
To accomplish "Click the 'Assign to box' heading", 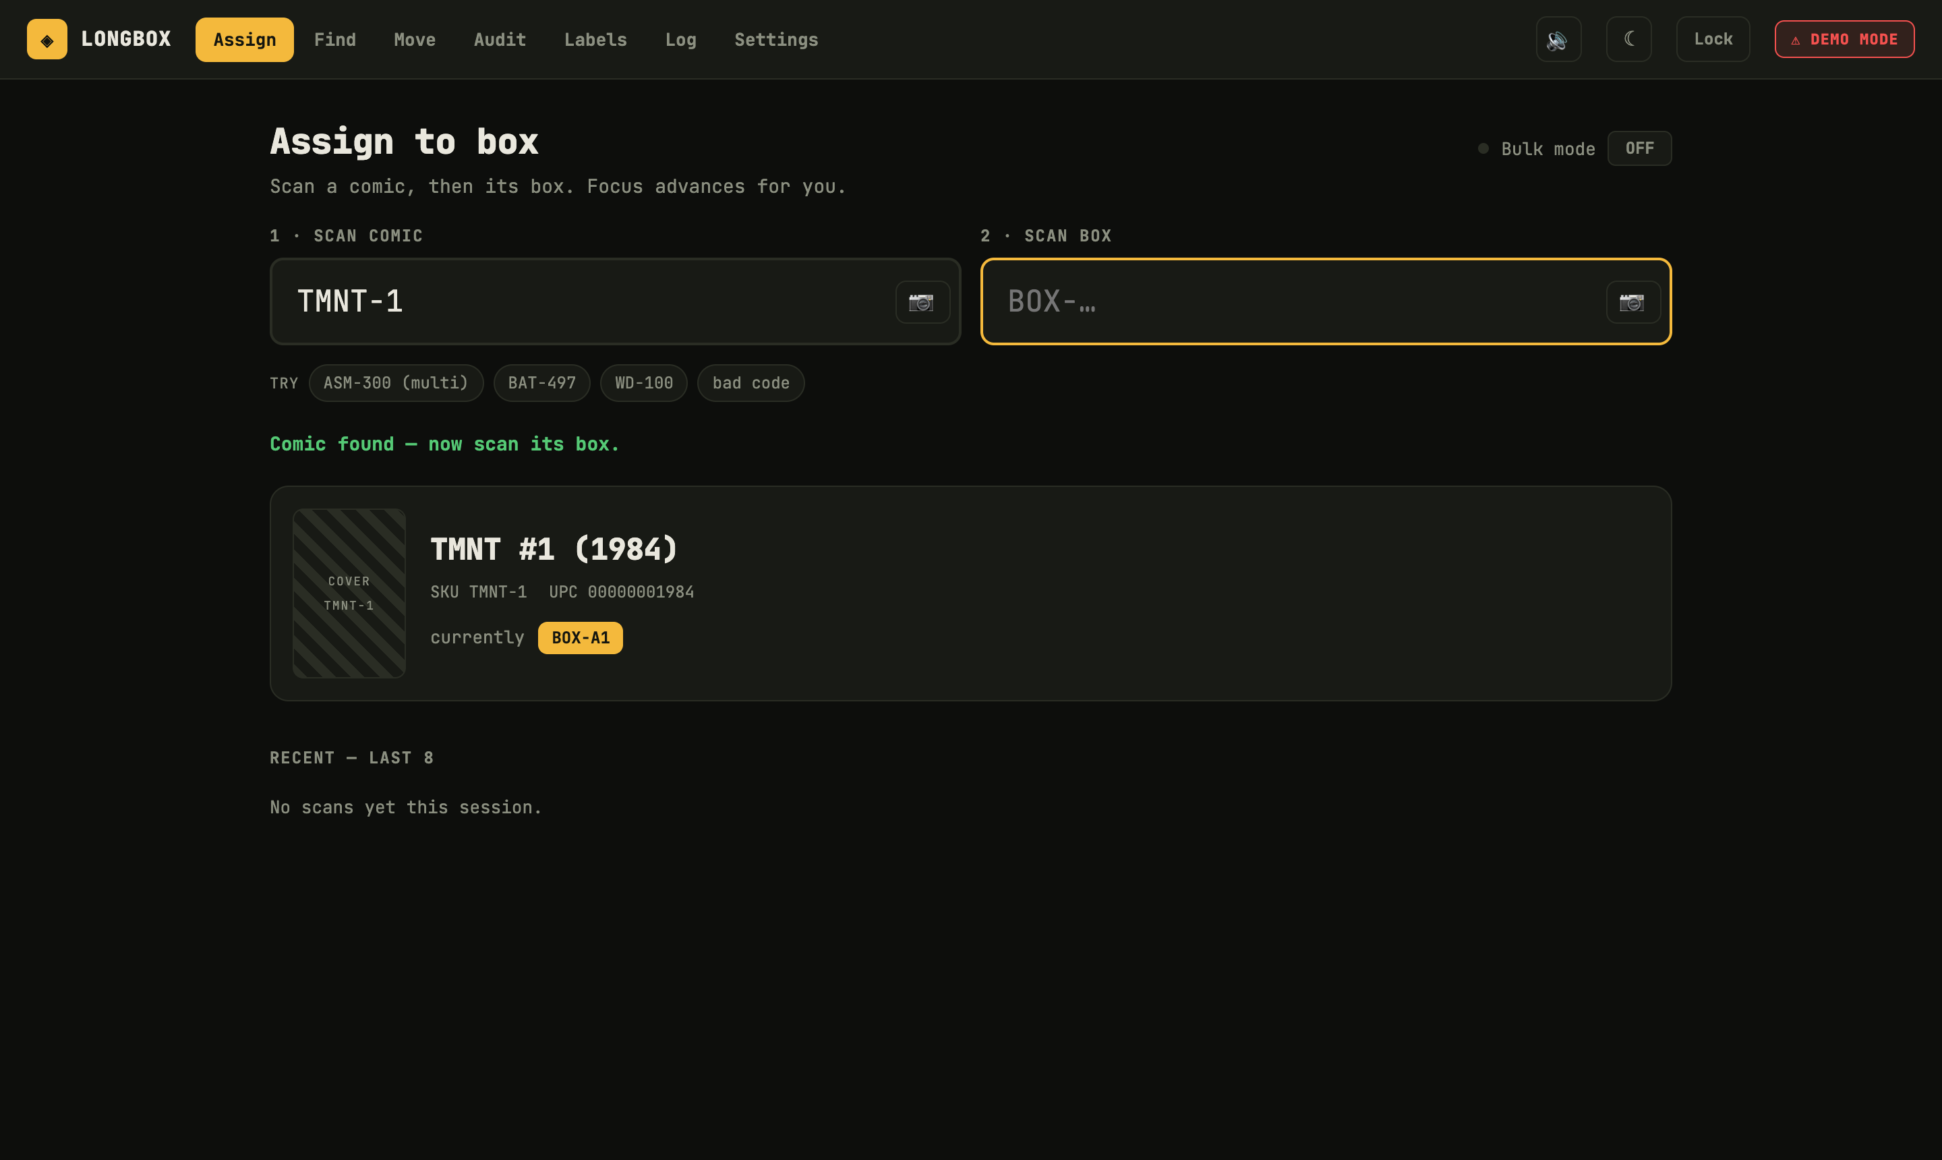I will (404, 142).
